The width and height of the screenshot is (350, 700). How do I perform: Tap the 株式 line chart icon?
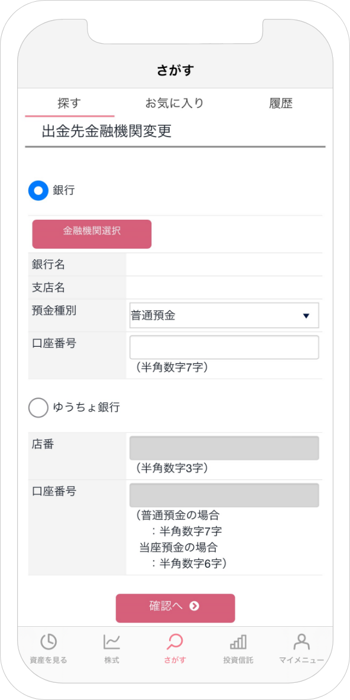[112, 642]
